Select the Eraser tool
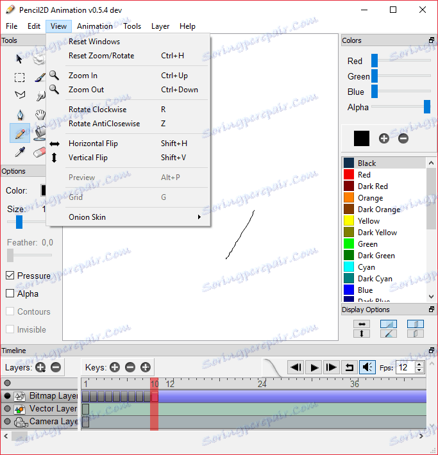 pos(40,152)
